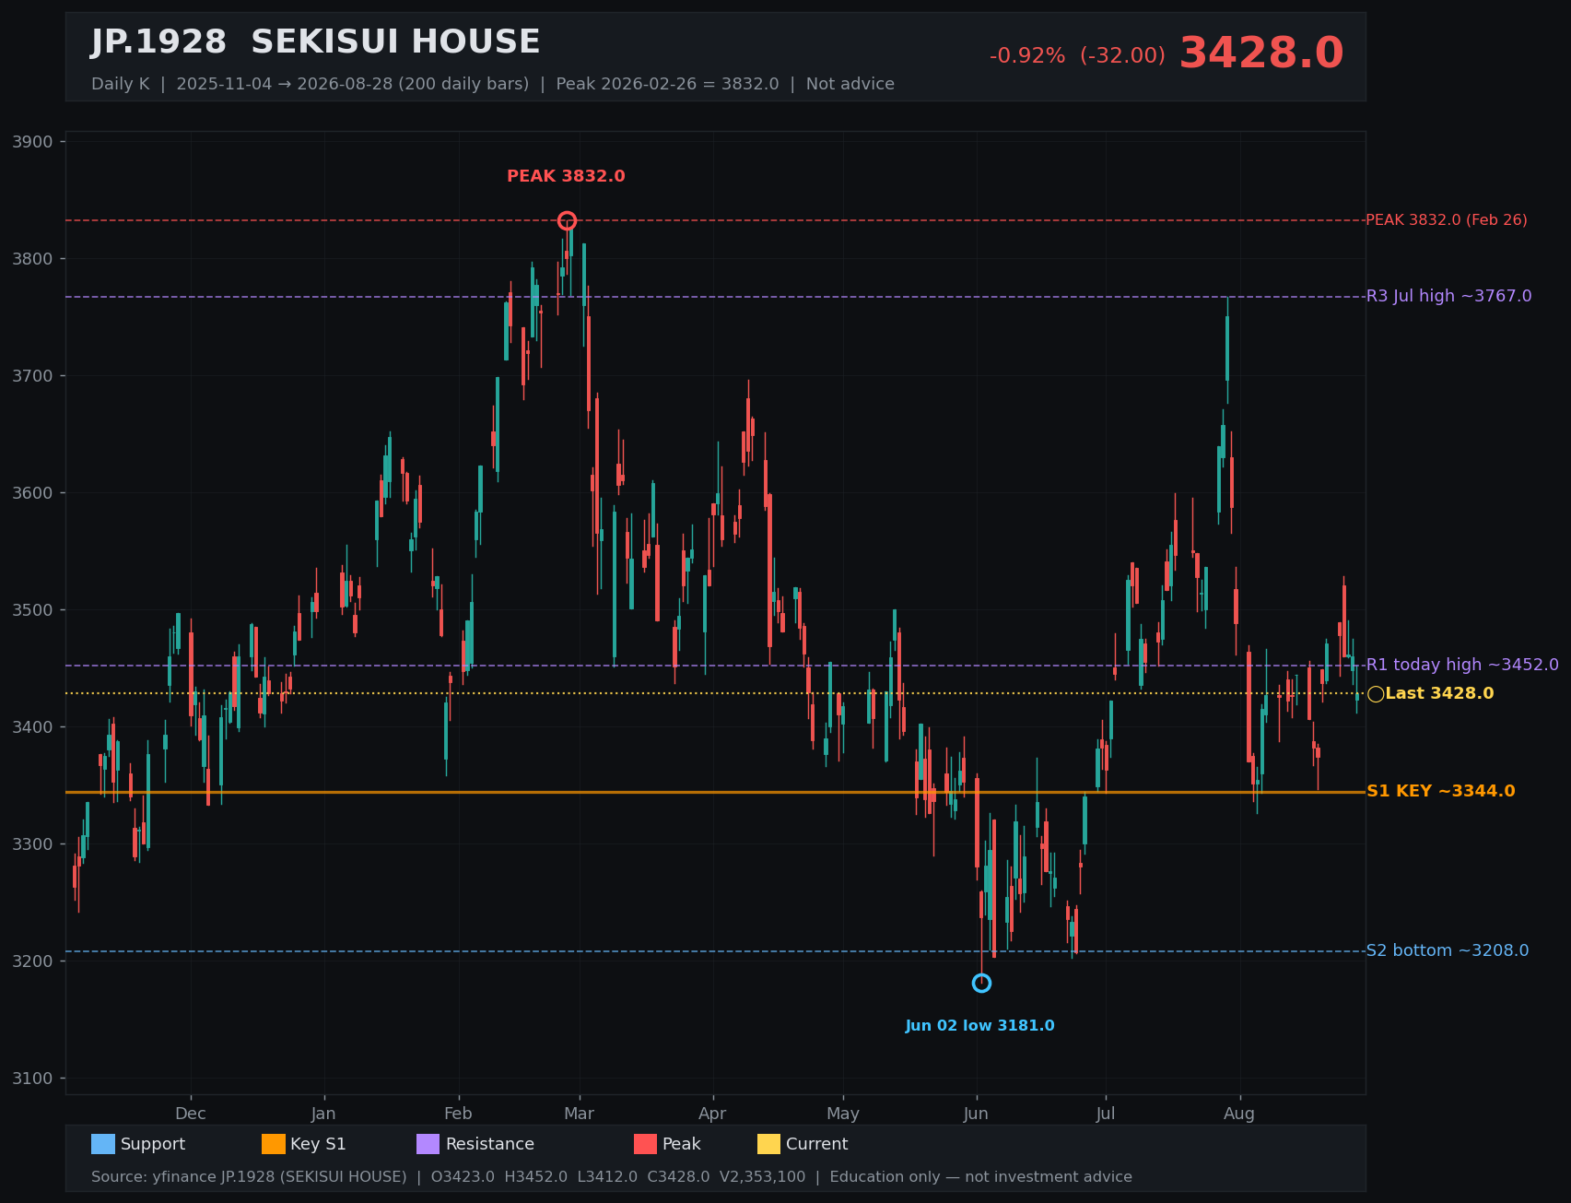The width and height of the screenshot is (1571, 1203).
Task: Click the yellow Current legend swatch
Action: click(768, 1144)
